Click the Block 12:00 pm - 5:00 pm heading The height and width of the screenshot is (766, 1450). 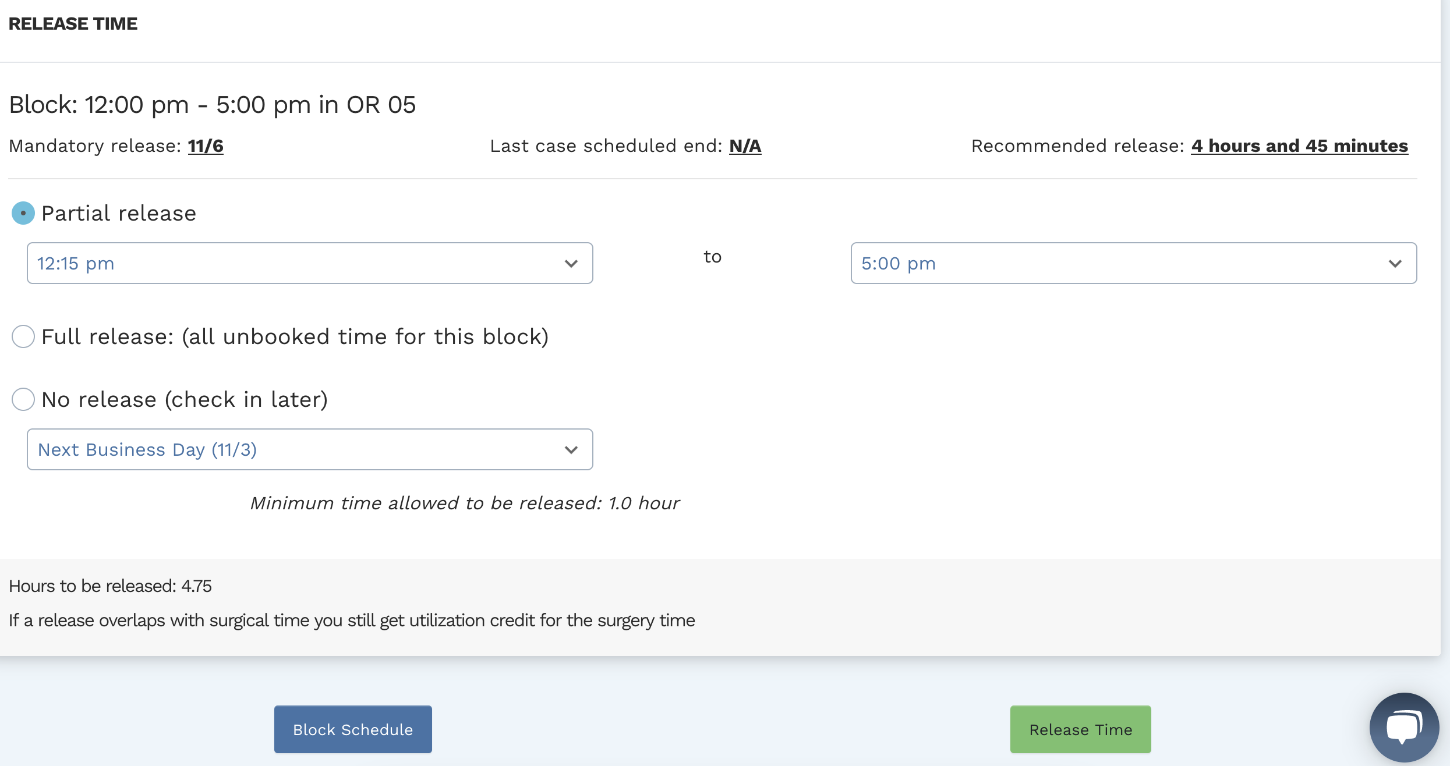pyautogui.click(x=213, y=105)
